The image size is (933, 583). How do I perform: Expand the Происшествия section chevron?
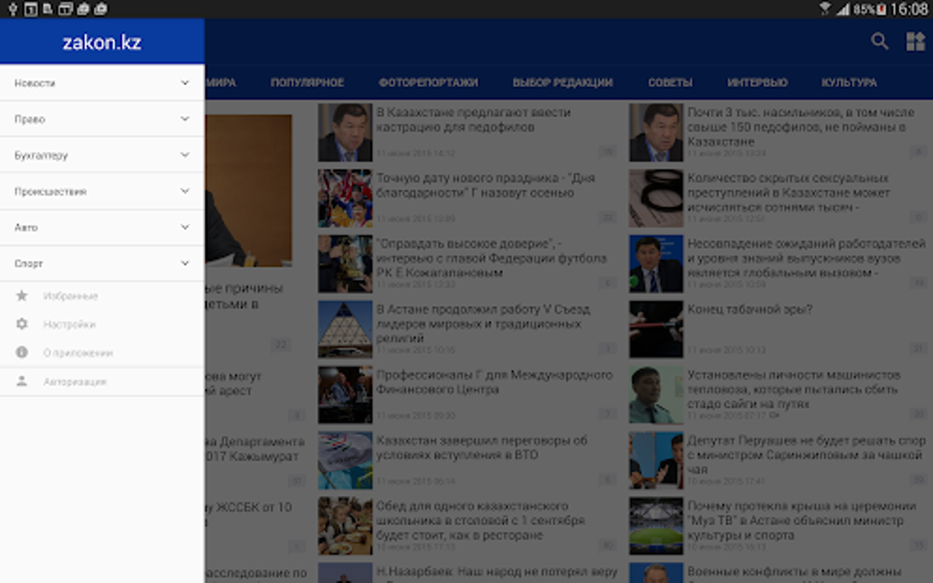(x=185, y=191)
